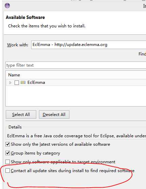
Task: Uncheck Show only the latest versions
Action: pyautogui.click(x=7, y=144)
